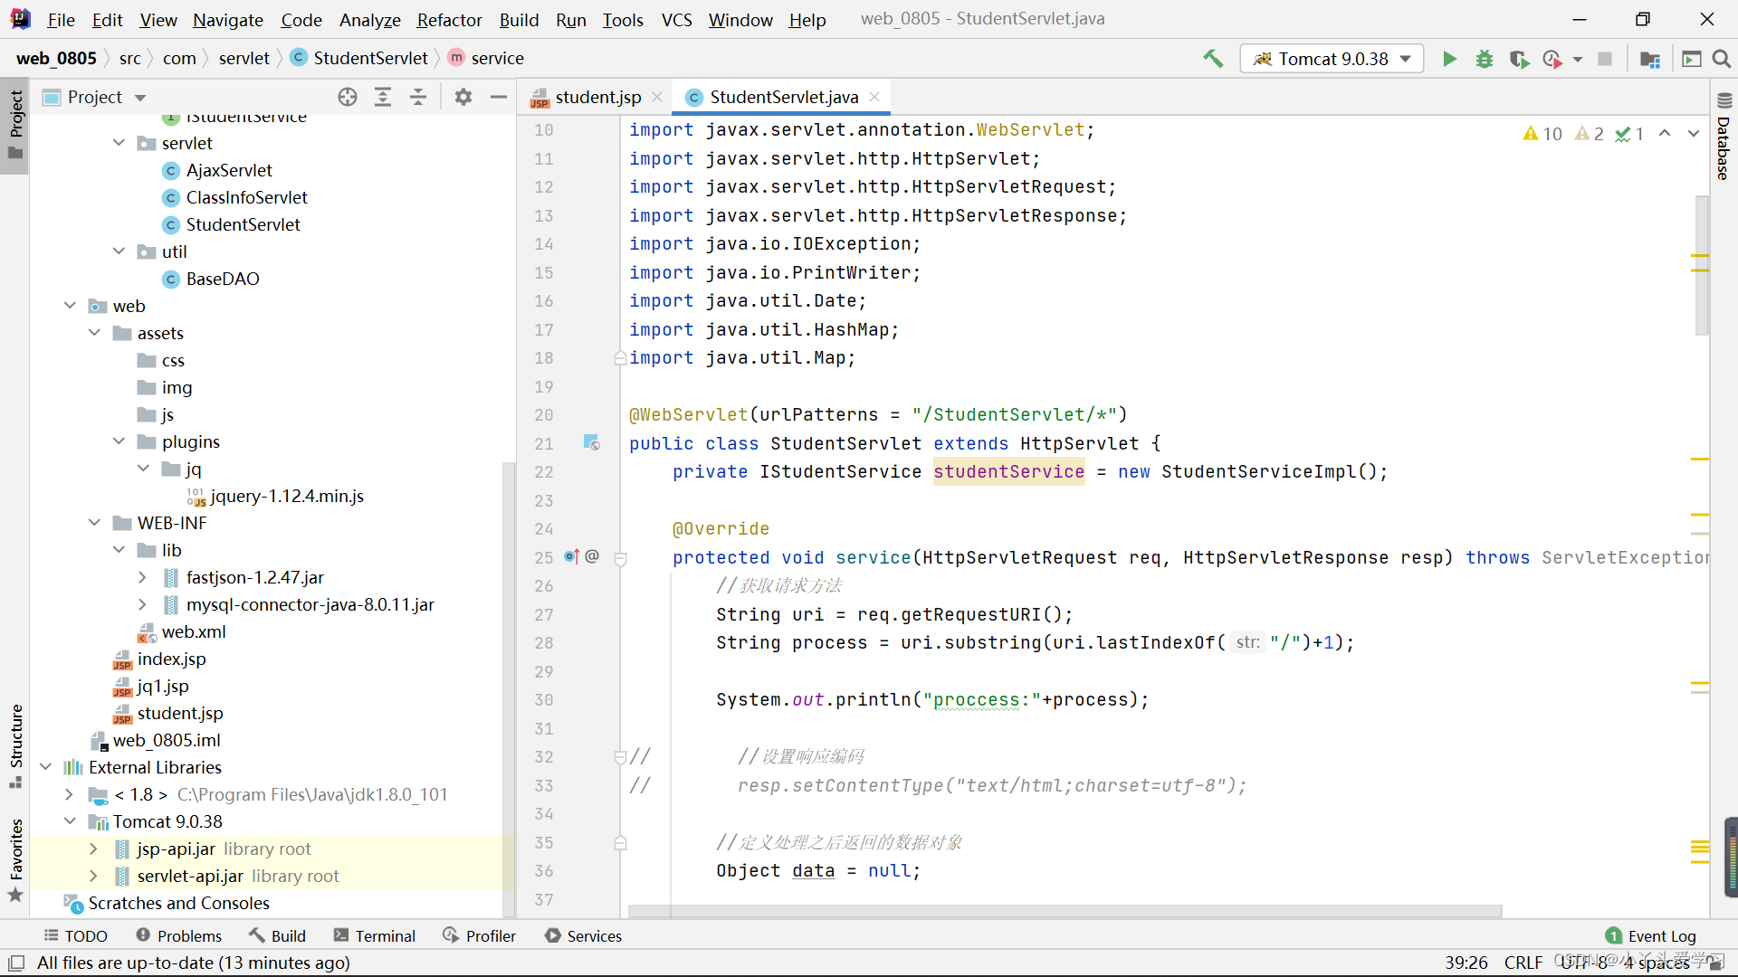Expand the jsp-api.jar library node
Image resolution: width=1738 pixels, height=977 pixels.
(x=93, y=849)
